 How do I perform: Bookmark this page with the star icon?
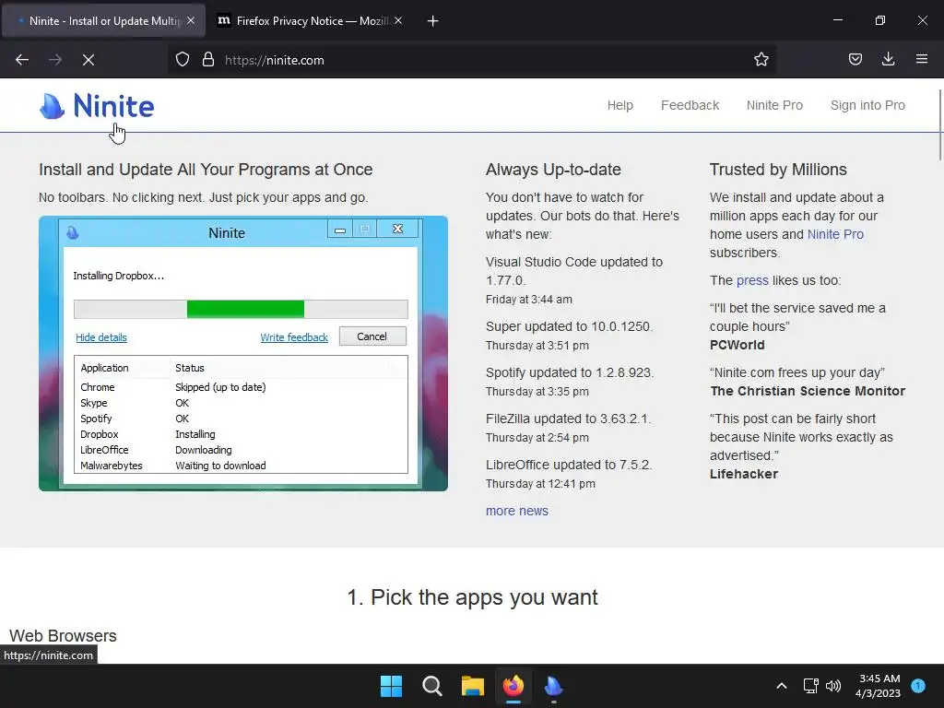761,60
